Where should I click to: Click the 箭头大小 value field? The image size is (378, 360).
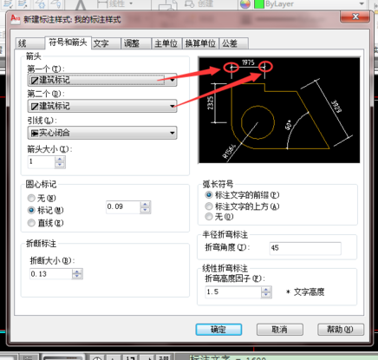click(41, 161)
